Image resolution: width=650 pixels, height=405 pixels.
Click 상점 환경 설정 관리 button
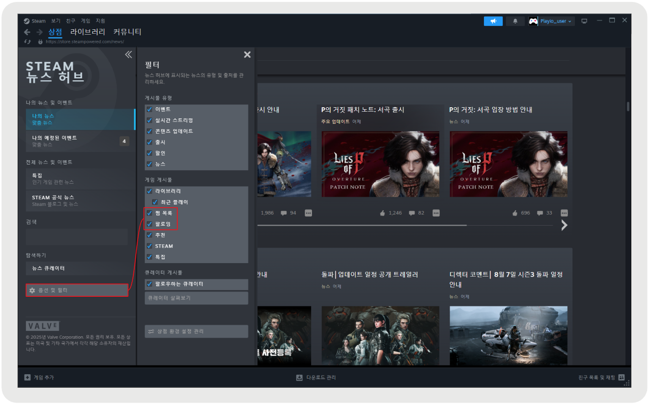pos(196,331)
